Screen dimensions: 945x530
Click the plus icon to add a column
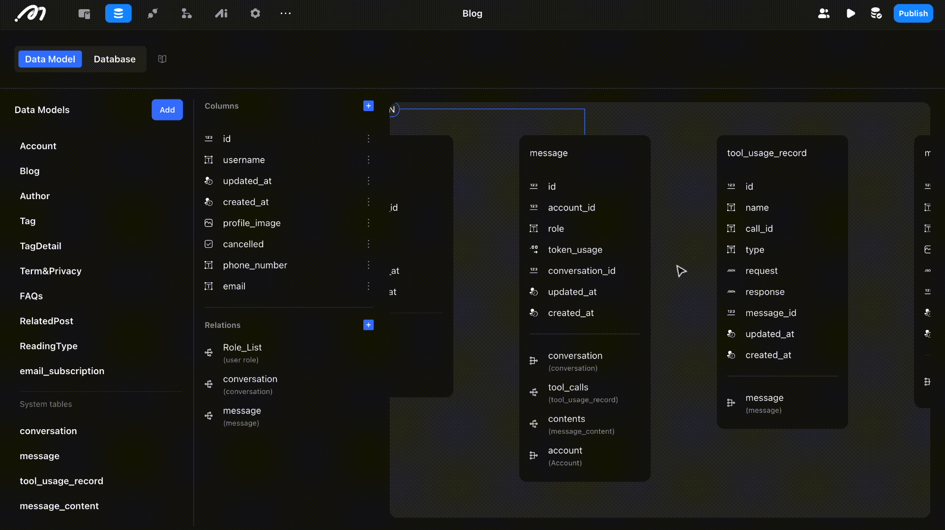pyautogui.click(x=368, y=106)
